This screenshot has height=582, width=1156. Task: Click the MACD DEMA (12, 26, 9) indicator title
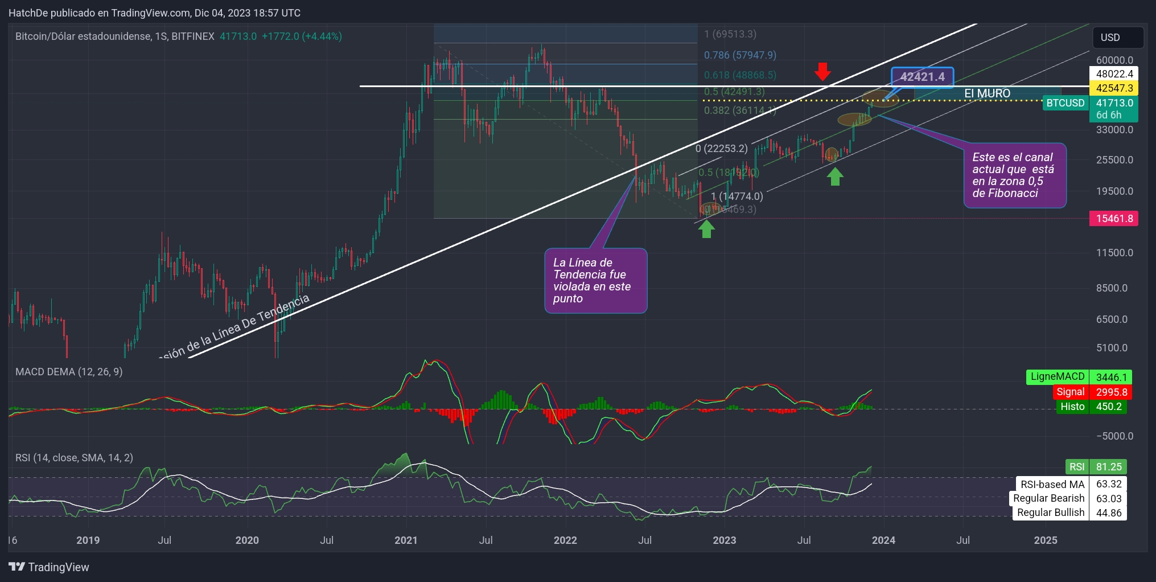click(x=69, y=372)
